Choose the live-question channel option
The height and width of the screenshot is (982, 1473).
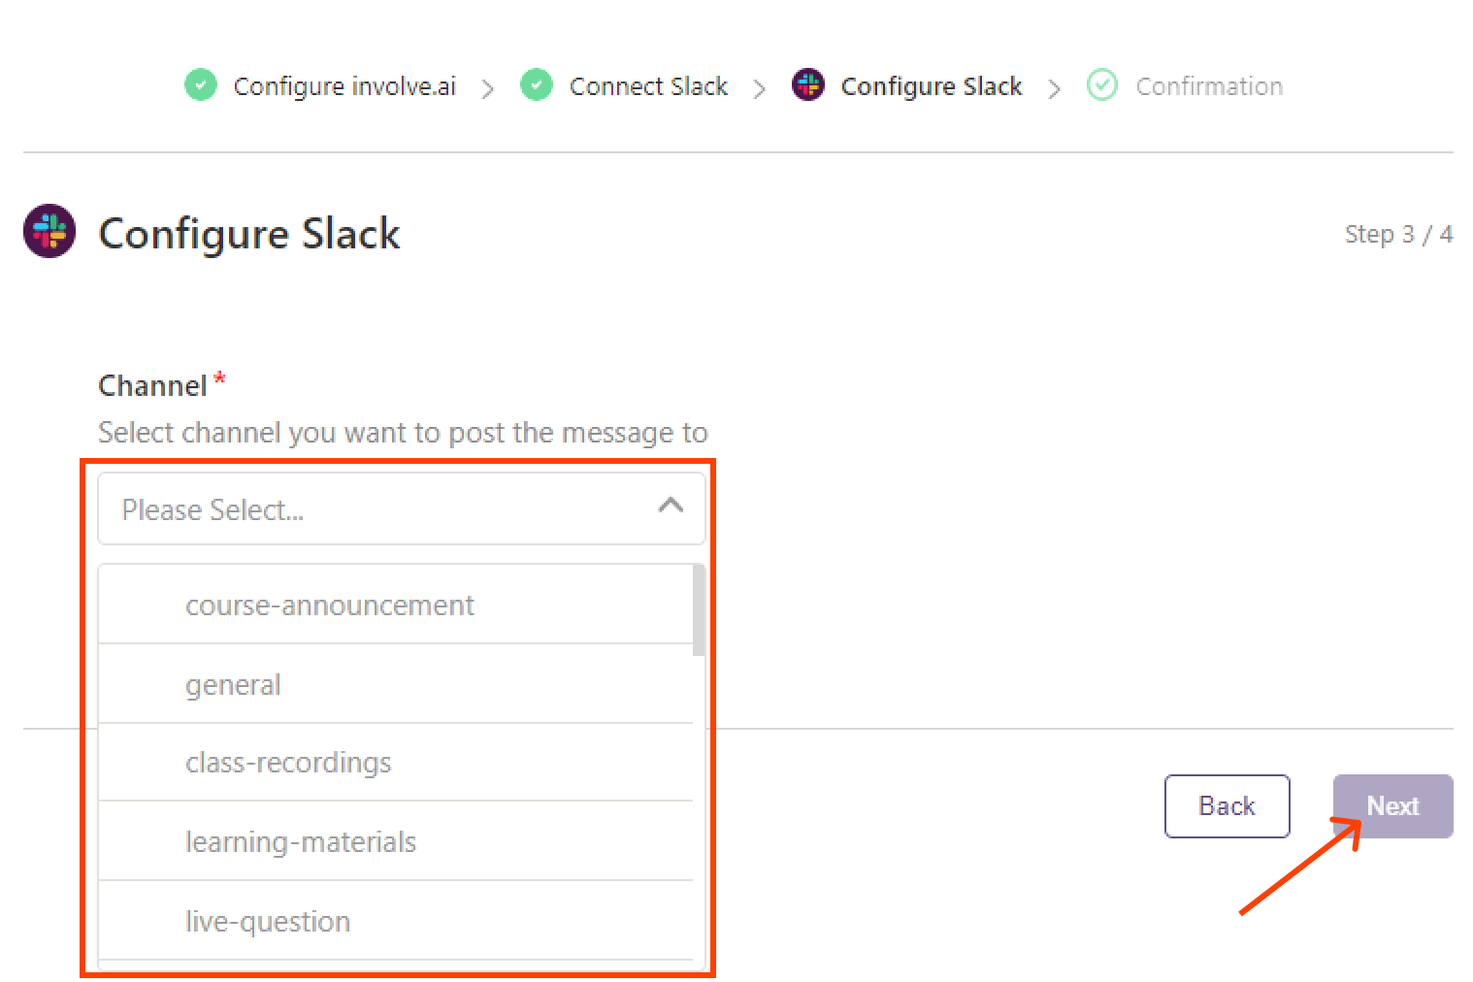pyautogui.click(x=396, y=921)
